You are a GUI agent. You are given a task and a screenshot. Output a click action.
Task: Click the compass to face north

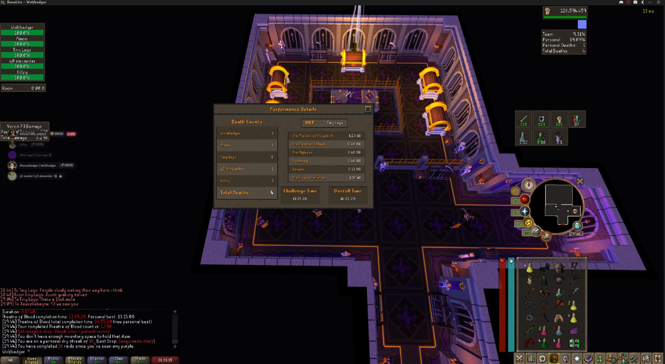point(528,185)
